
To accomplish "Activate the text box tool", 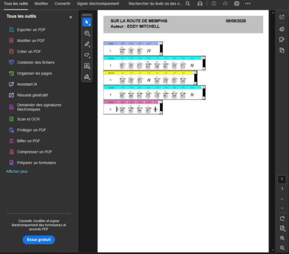I will [87, 66].
